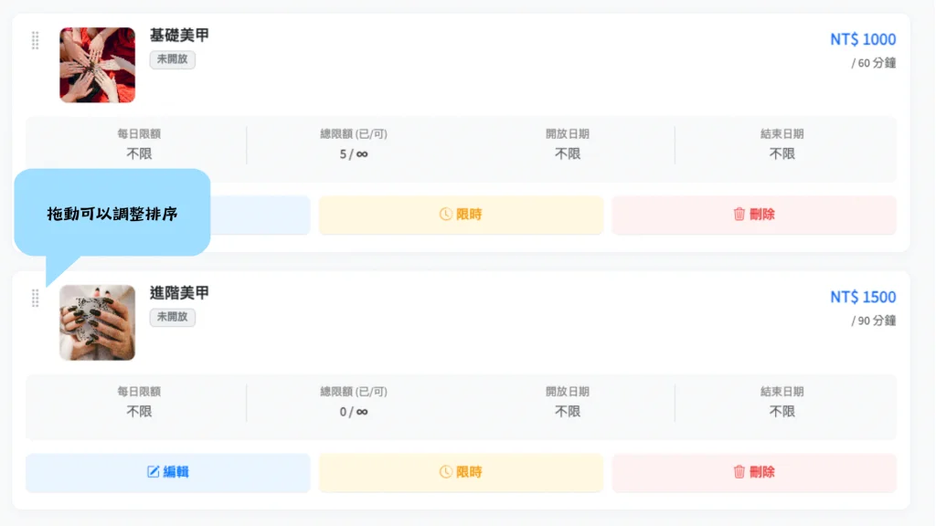The image size is (936, 526).
Task: Open the 進階美甲 service thumbnail image
Action: pyautogui.click(x=97, y=322)
